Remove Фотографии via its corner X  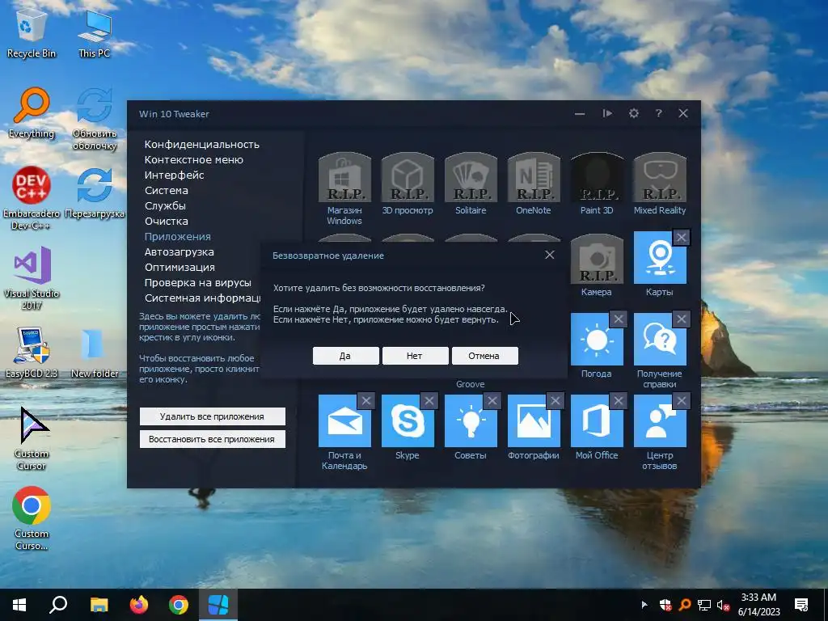point(555,401)
